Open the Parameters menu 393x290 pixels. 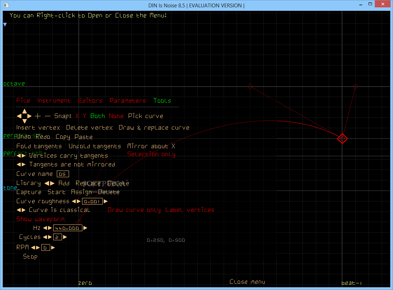128,101
